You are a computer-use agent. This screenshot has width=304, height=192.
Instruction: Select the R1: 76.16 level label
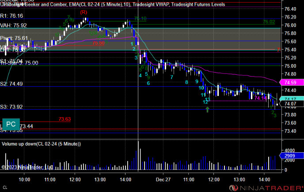coord(11,16)
